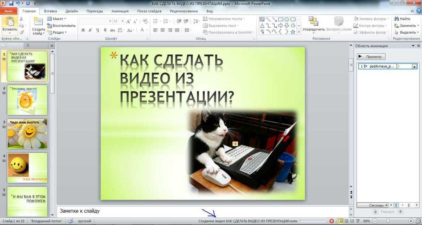422x225 pixels.
Task: Toggle justify text alignment
Action: tap(177, 30)
